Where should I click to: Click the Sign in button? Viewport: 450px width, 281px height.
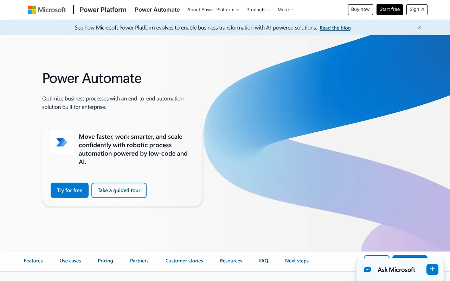(x=417, y=9)
